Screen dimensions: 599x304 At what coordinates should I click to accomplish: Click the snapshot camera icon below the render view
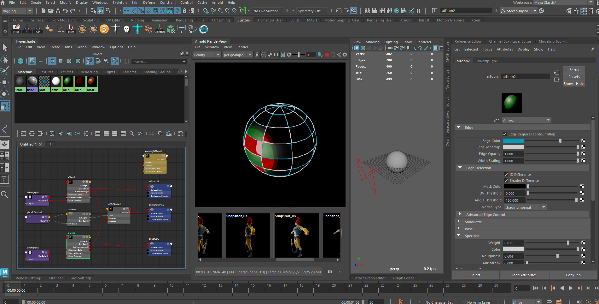330,272
